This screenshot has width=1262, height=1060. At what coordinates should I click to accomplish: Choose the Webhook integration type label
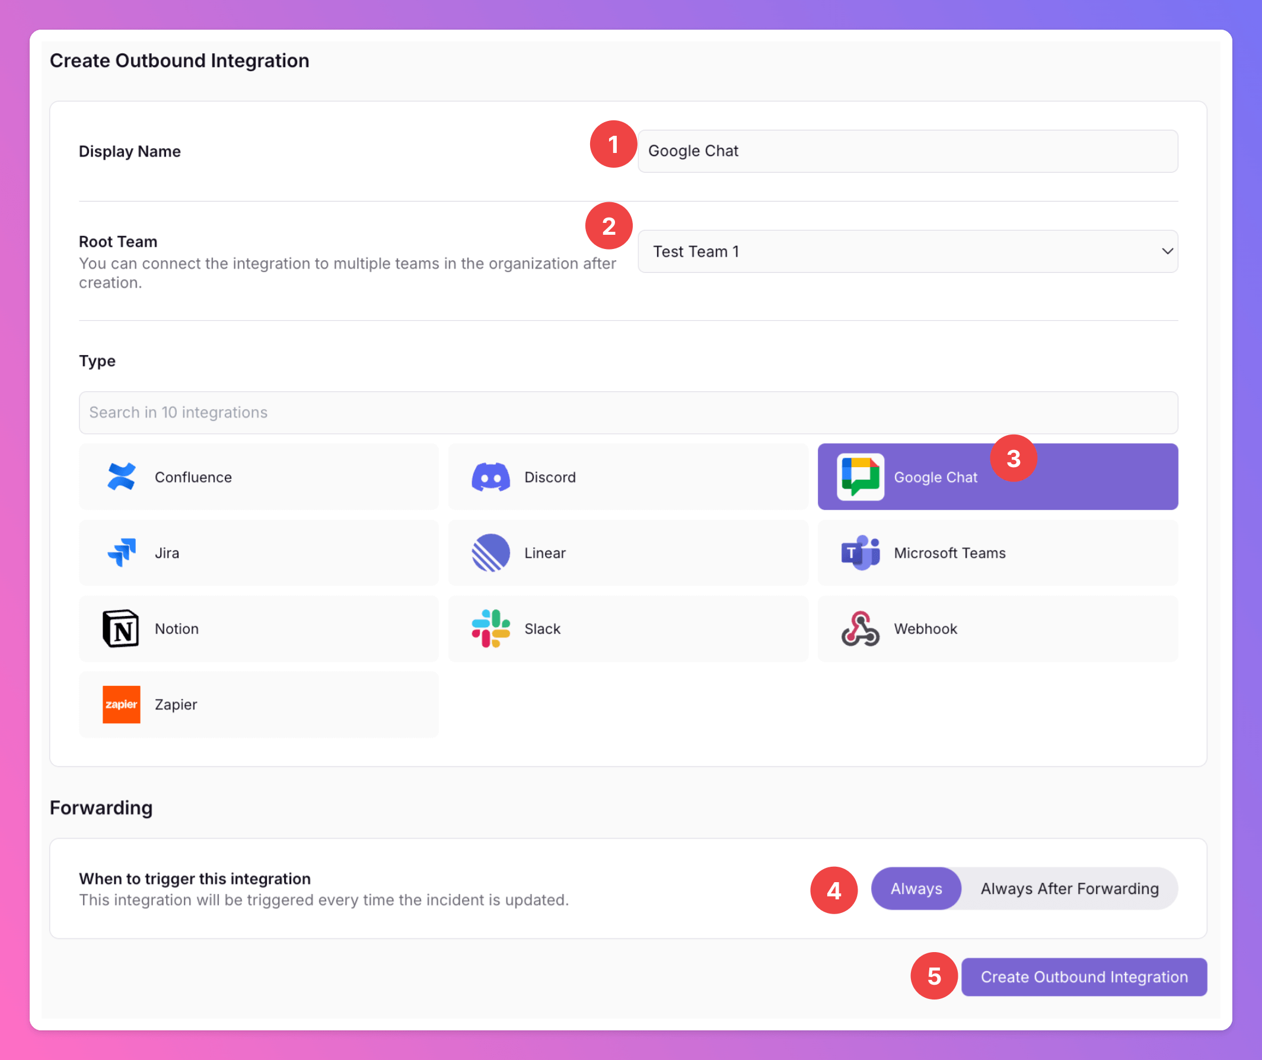925,628
